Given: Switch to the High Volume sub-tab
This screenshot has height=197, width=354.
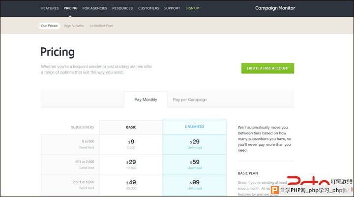Looking at the screenshot, I should [74, 26].
